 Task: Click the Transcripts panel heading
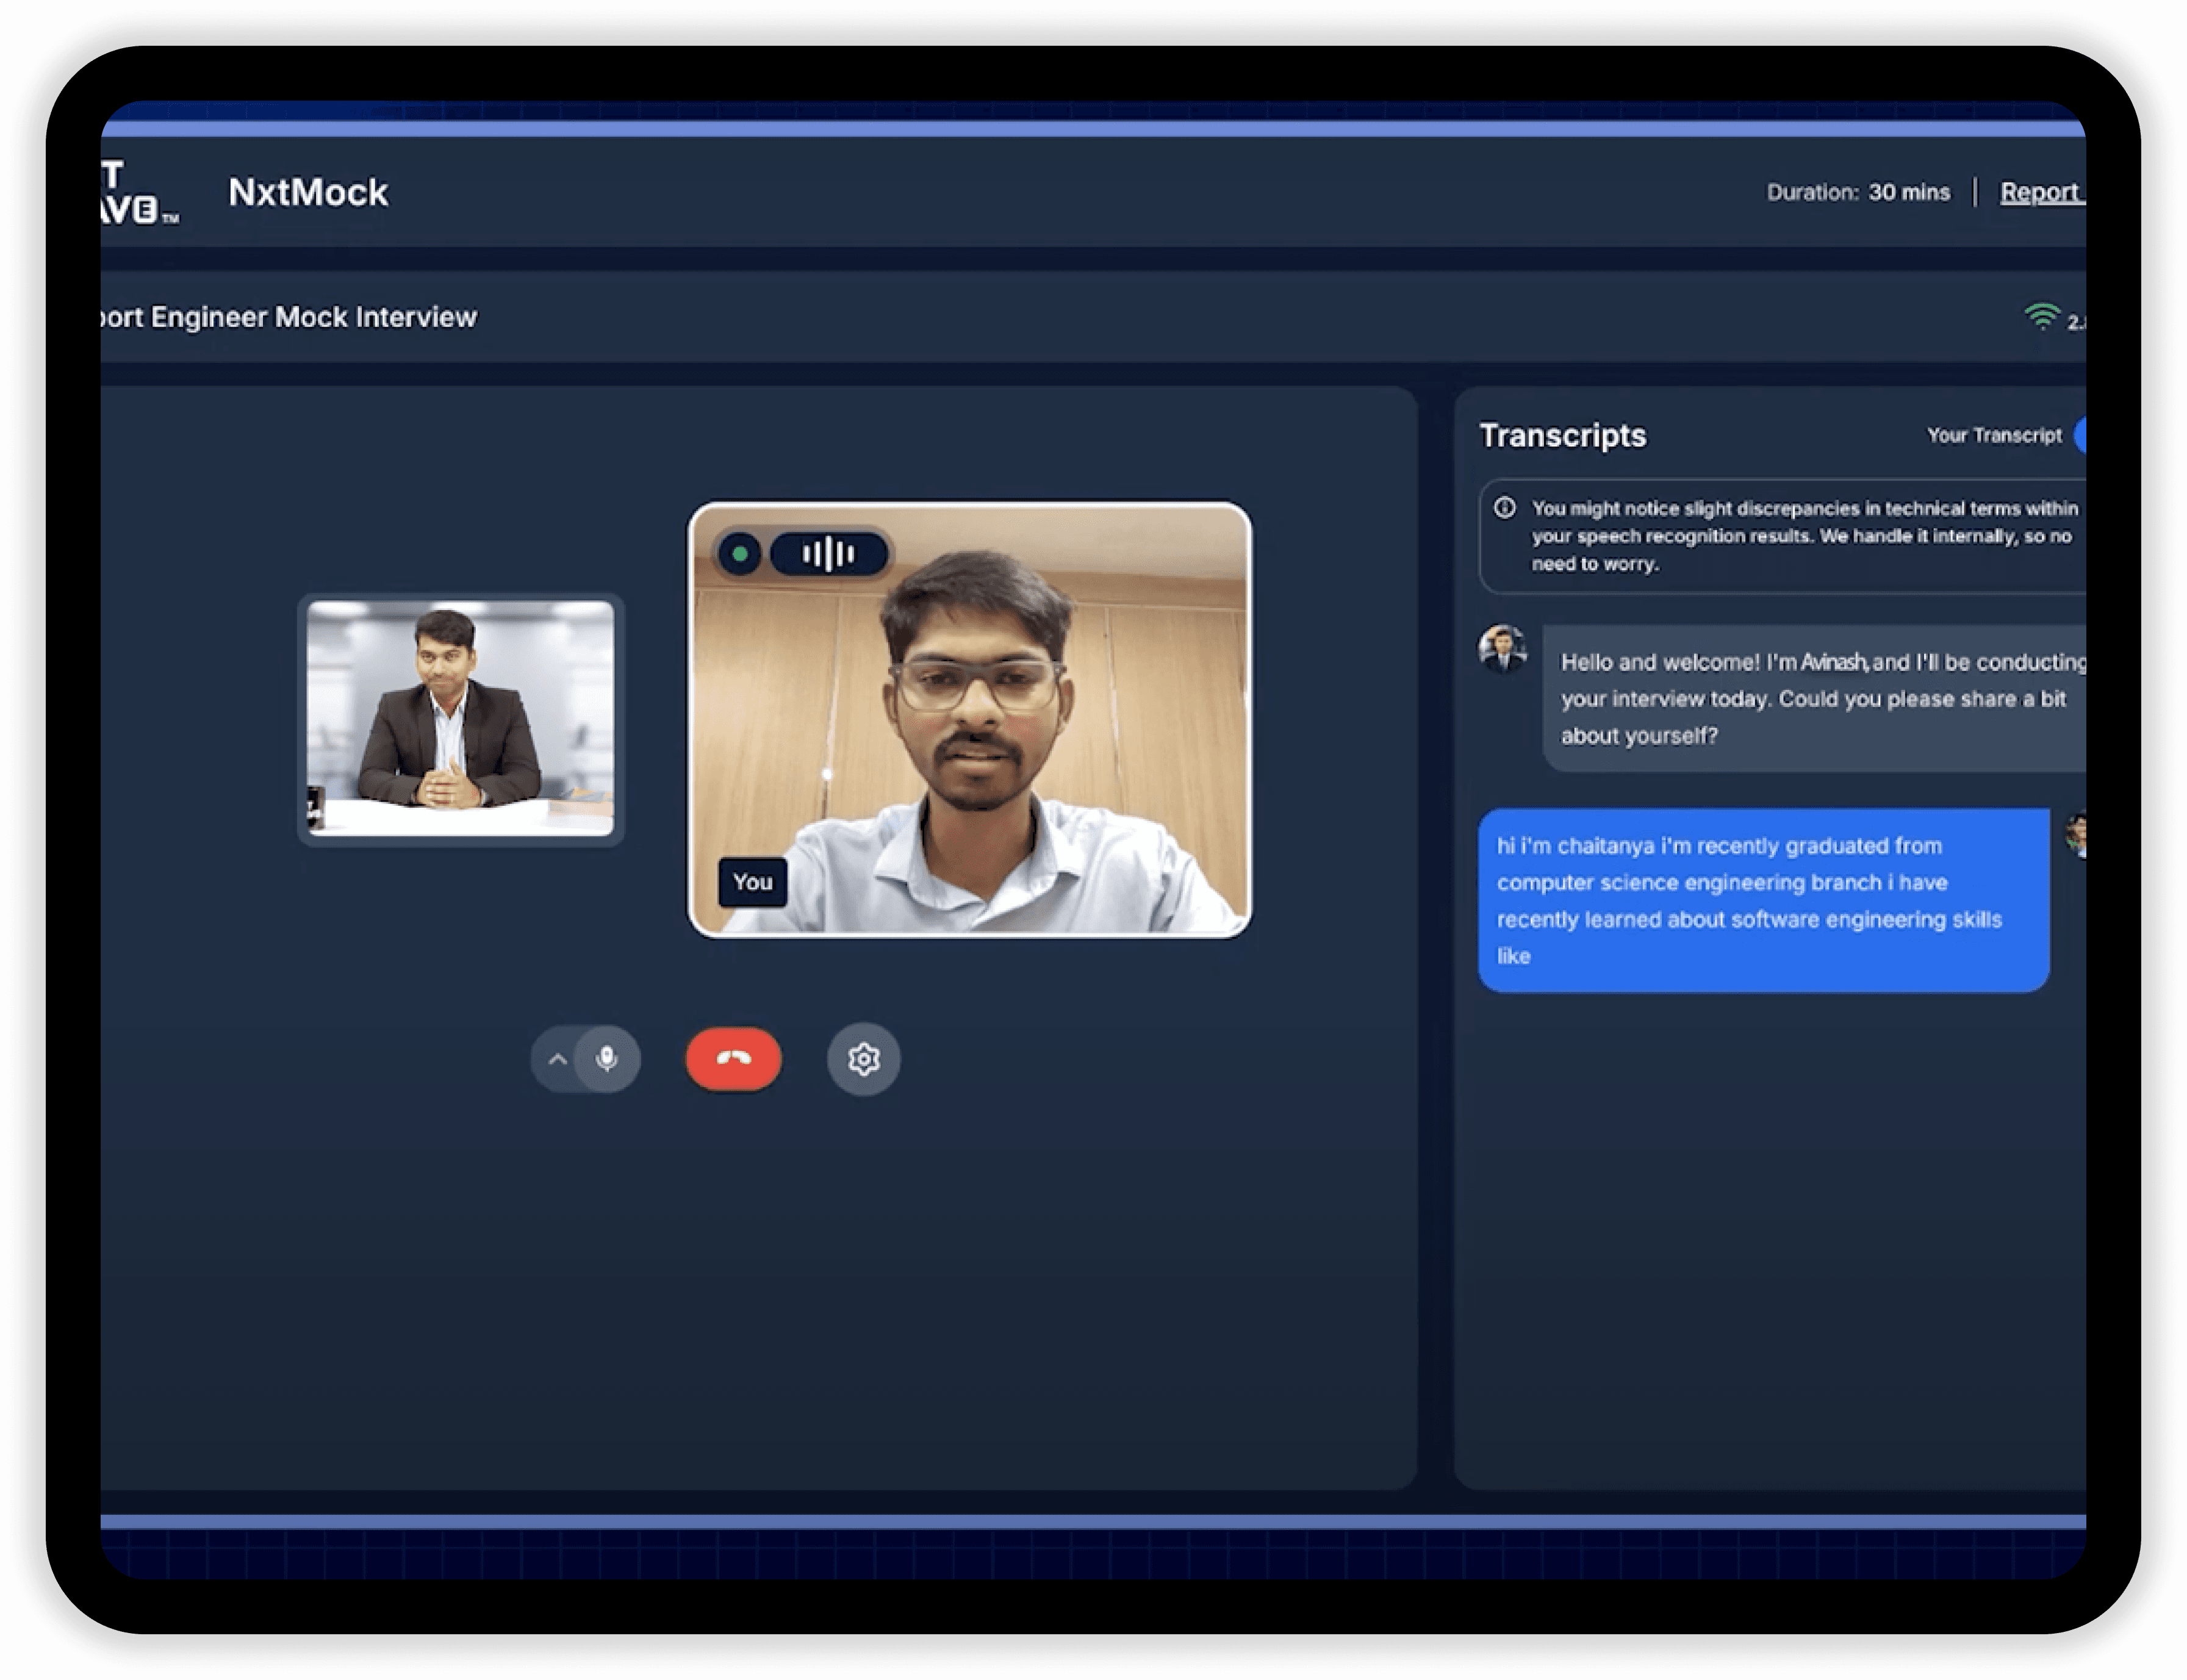point(1562,435)
